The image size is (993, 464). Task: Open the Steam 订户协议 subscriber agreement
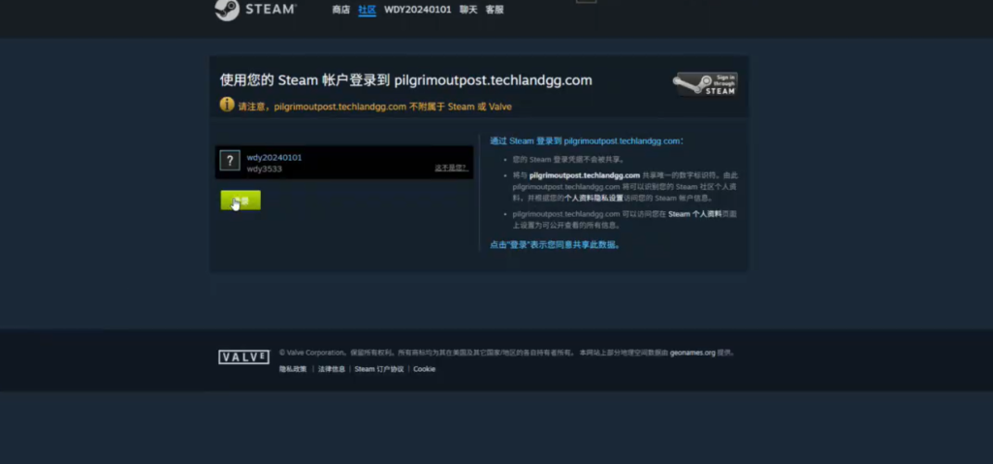pos(379,369)
